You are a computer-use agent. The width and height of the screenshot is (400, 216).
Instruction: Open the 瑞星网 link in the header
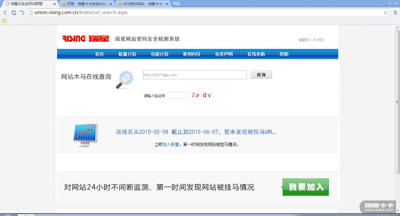(x=304, y=40)
